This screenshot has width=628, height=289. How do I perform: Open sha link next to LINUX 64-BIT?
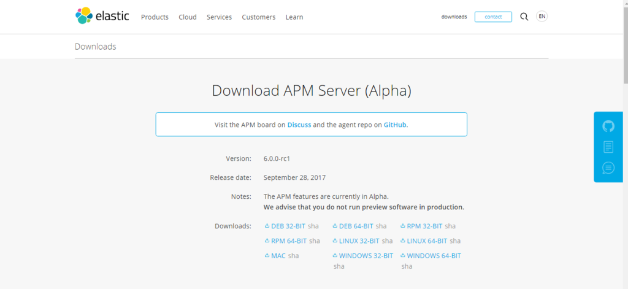click(455, 241)
